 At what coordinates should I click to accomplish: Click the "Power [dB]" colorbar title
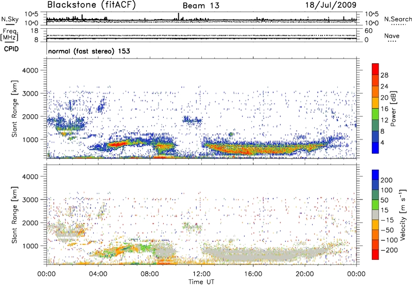click(393, 109)
